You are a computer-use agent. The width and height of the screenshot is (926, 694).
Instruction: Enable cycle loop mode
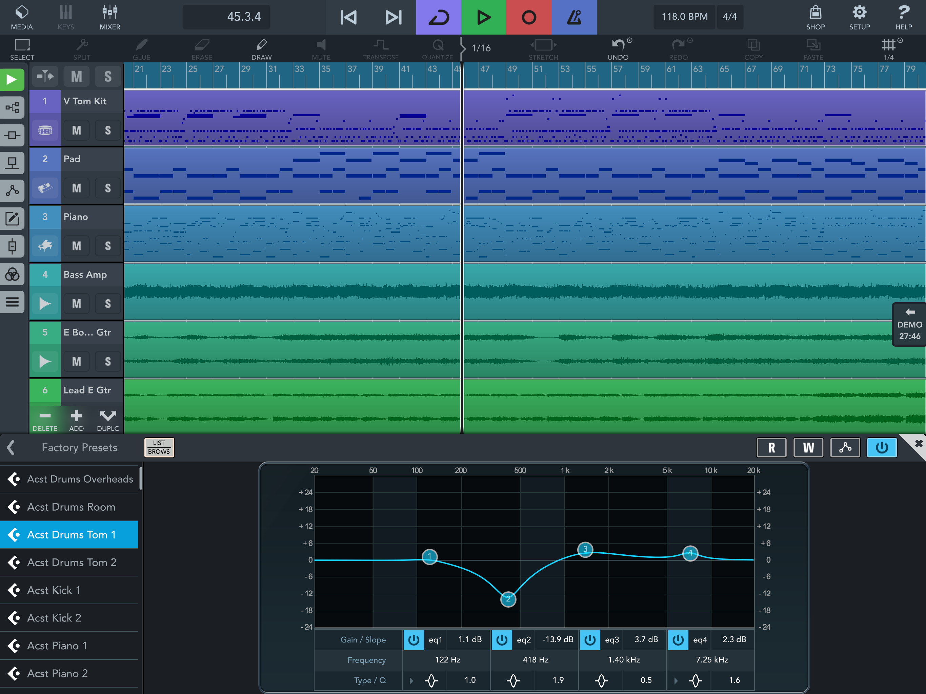(438, 17)
